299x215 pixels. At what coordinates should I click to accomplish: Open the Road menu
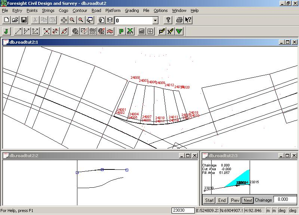(x=96, y=10)
